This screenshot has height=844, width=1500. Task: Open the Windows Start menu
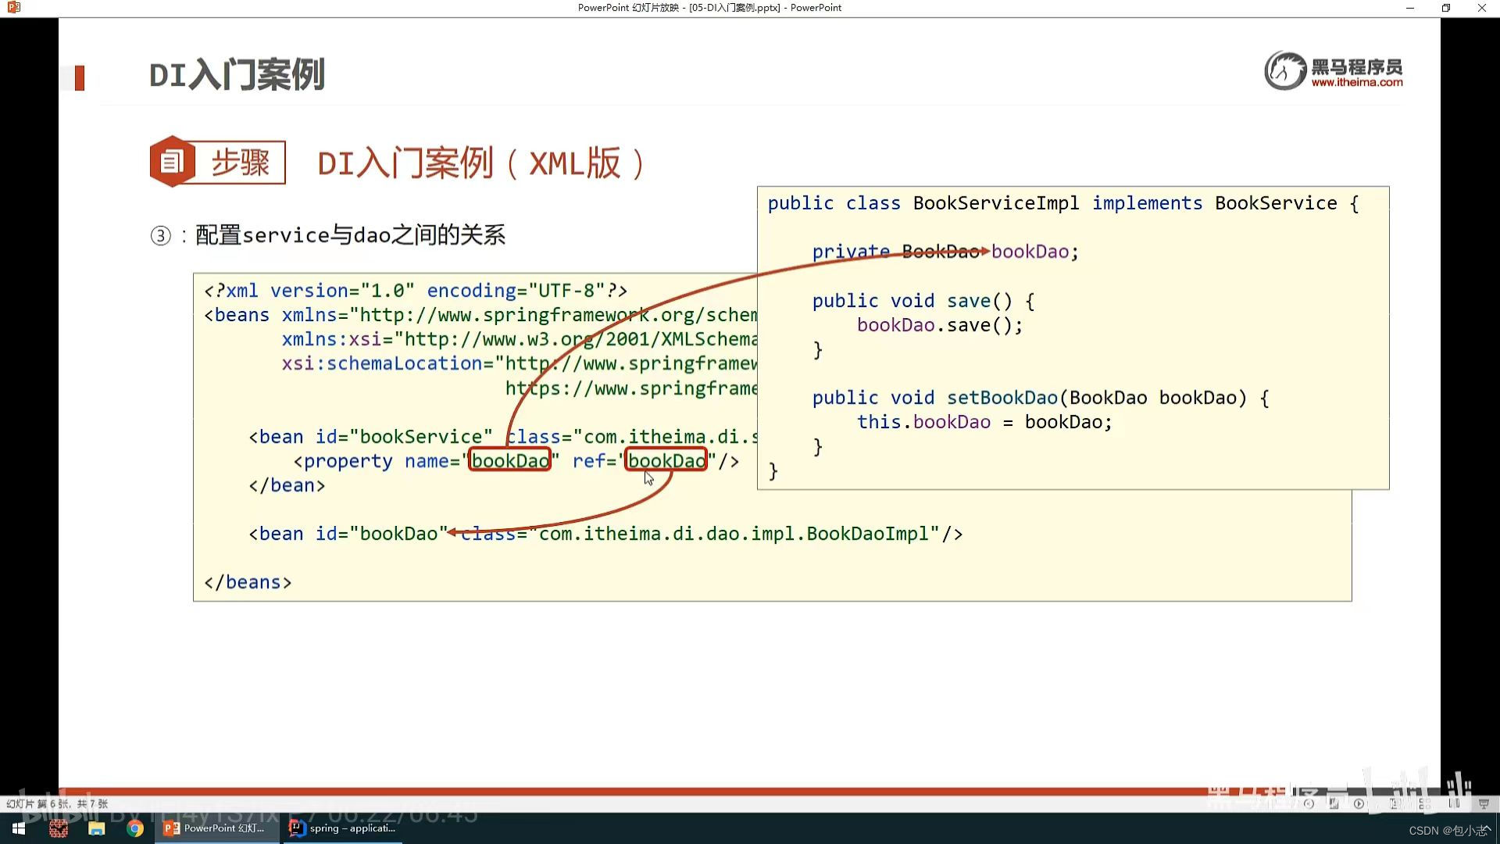pyautogui.click(x=19, y=828)
